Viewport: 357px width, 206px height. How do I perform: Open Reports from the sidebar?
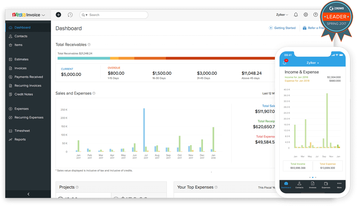point(28,139)
